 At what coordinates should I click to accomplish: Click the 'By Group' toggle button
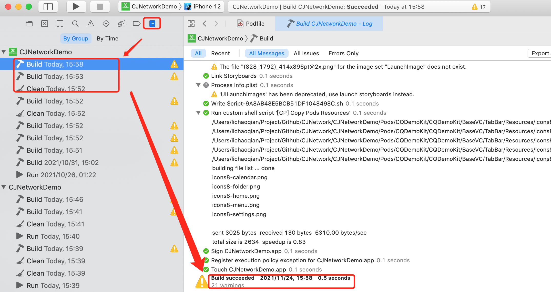click(x=75, y=38)
